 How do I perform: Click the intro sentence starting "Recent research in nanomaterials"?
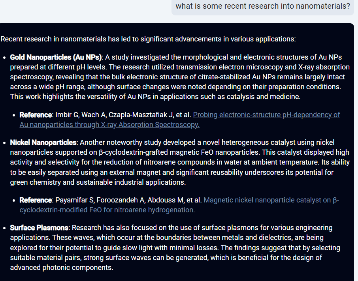pos(148,39)
